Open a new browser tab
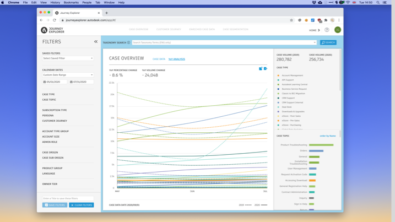 coord(106,13)
